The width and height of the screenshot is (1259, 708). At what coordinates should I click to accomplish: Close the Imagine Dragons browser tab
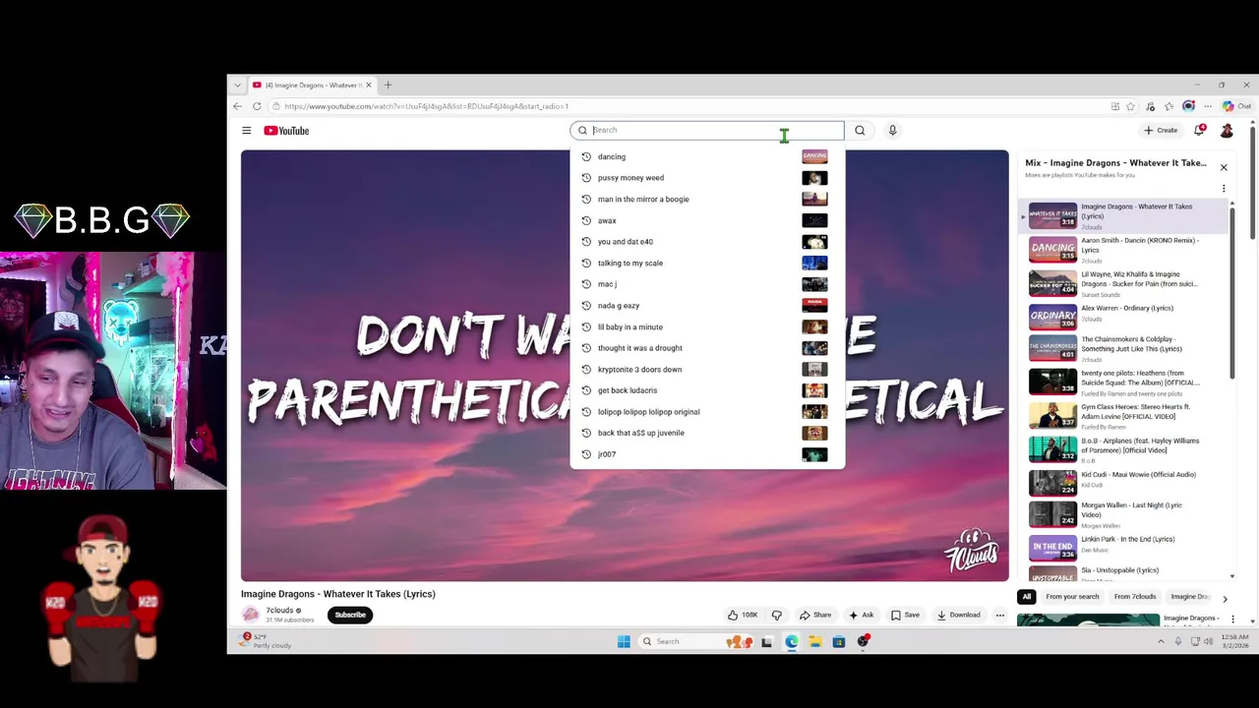pyautogui.click(x=369, y=86)
